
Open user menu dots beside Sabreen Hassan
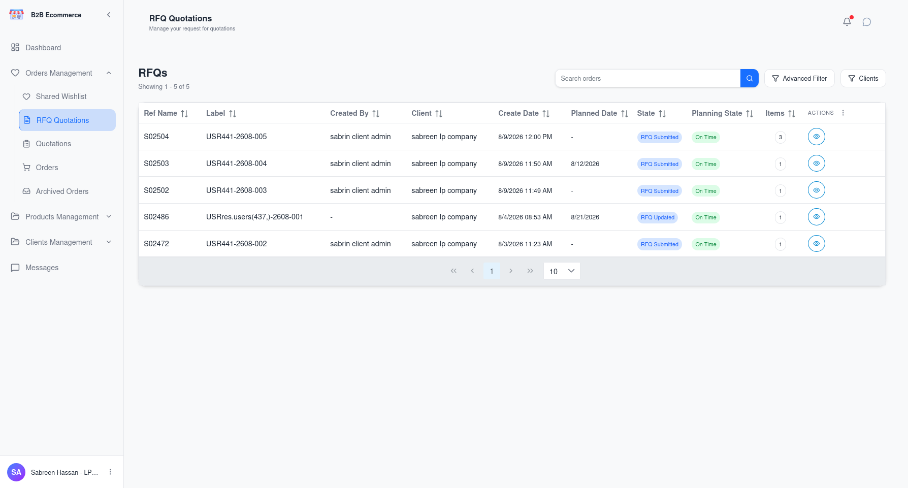pyautogui.click(x=110, y=472)
